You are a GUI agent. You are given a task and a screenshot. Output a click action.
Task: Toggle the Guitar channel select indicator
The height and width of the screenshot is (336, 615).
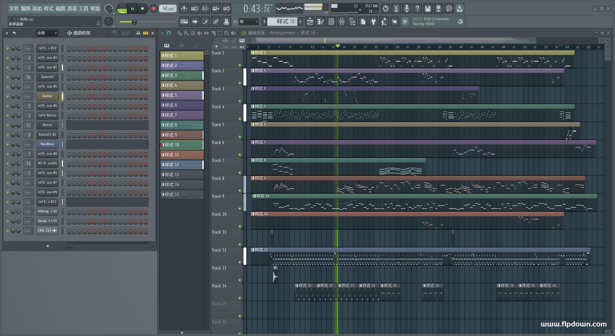tap(62, 96)
